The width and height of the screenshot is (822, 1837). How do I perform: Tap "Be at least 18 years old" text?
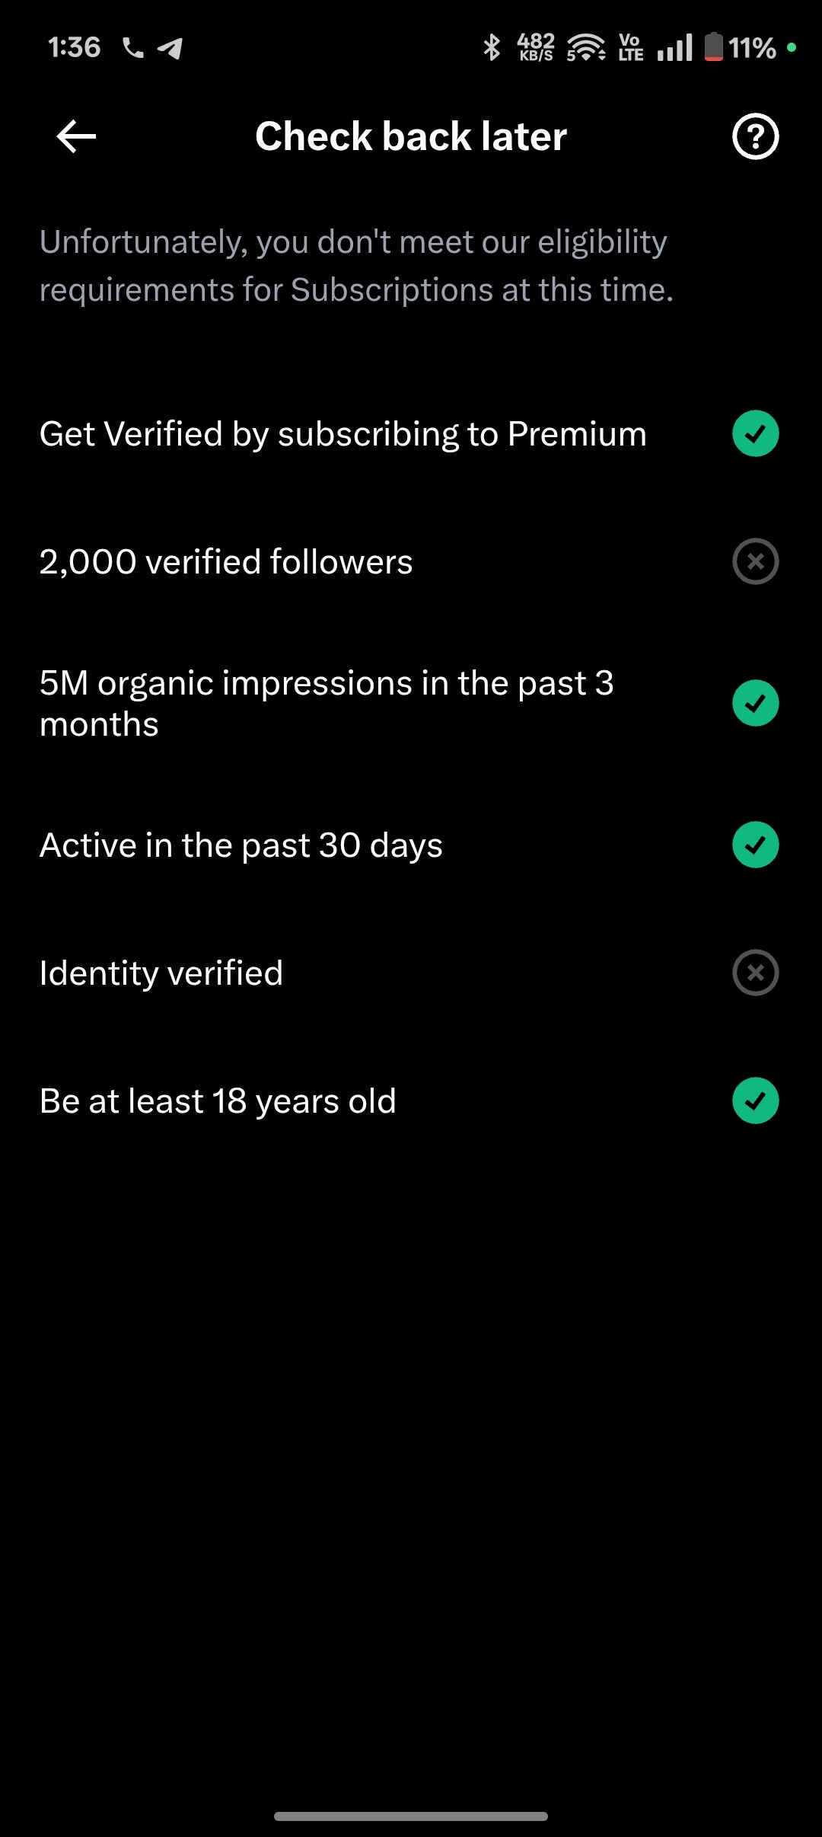pyautogui.click(x=218, y=1101)
